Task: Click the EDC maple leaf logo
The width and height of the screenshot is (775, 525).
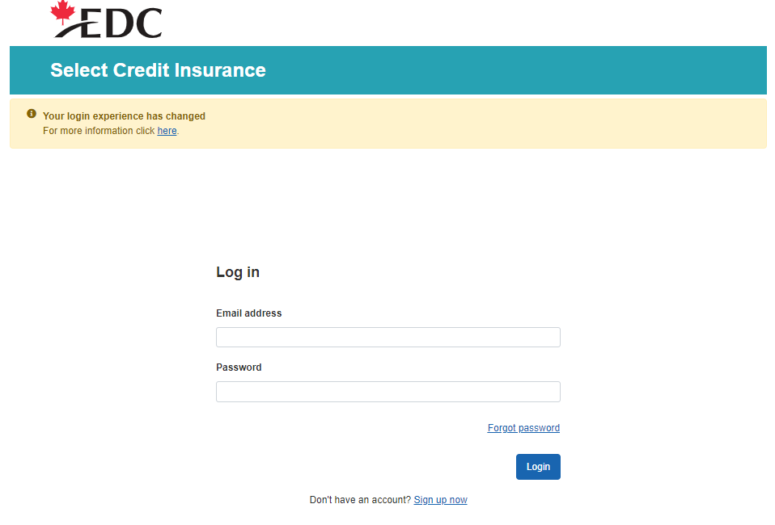Action: [106, 19]
